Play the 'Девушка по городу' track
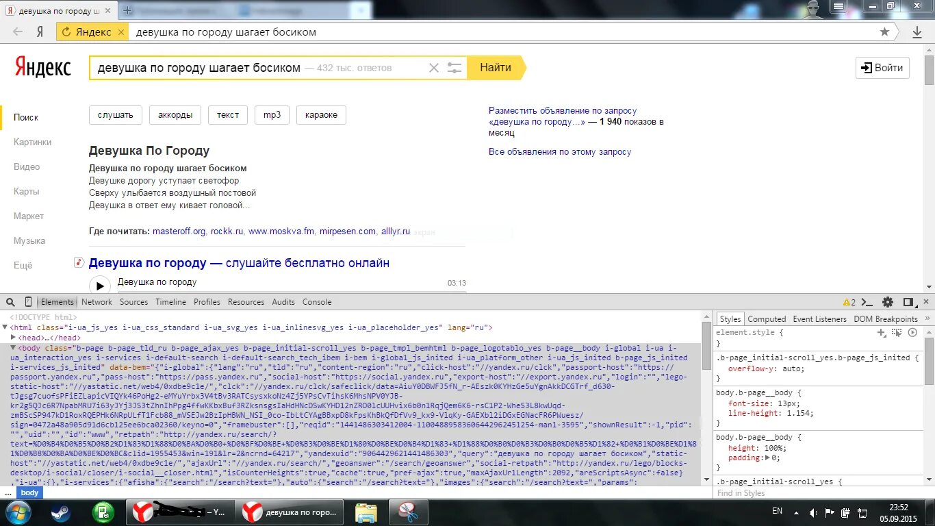This screenshot has height=526, width=935. (99, 286)
